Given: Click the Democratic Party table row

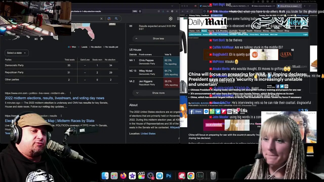Looking at the screenshot, I should [62, 65].
